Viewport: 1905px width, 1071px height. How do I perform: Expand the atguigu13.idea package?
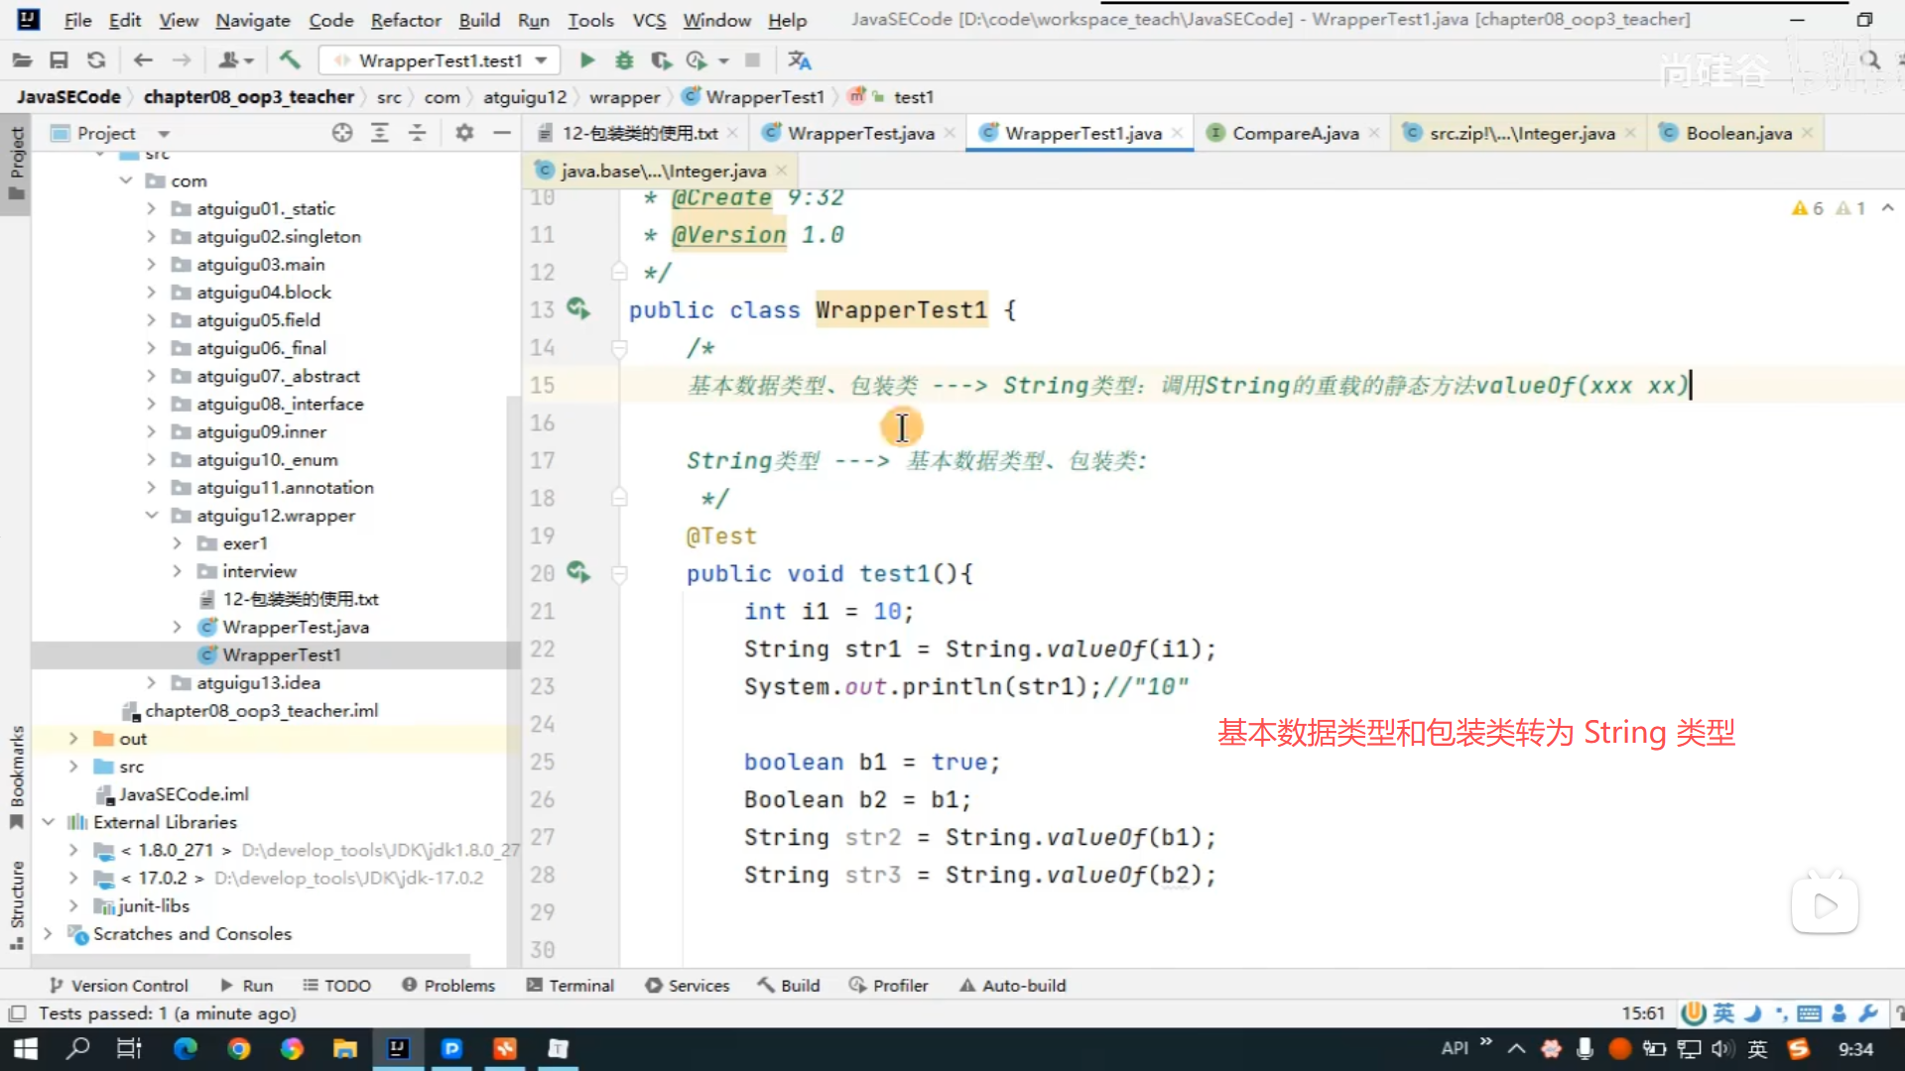click(151, 682)
